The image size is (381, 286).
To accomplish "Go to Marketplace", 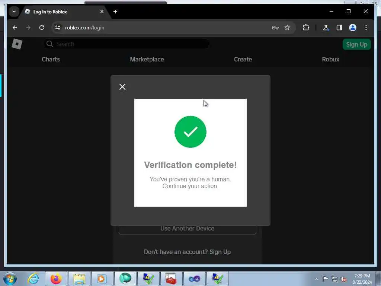I will 147,59.
